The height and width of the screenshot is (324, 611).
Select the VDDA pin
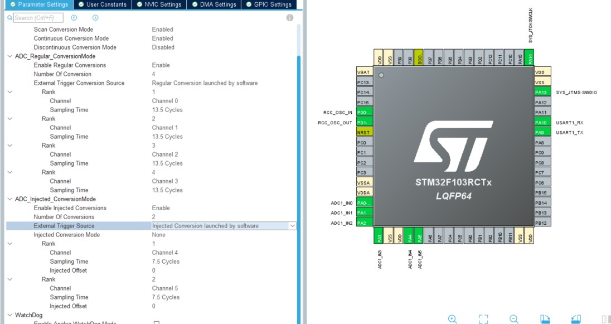(365, 192)
